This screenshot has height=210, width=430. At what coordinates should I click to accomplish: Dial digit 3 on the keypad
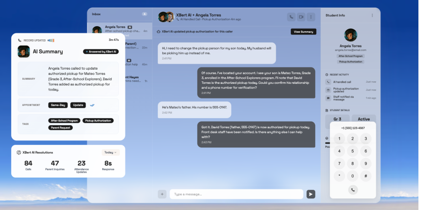point(366,138)
